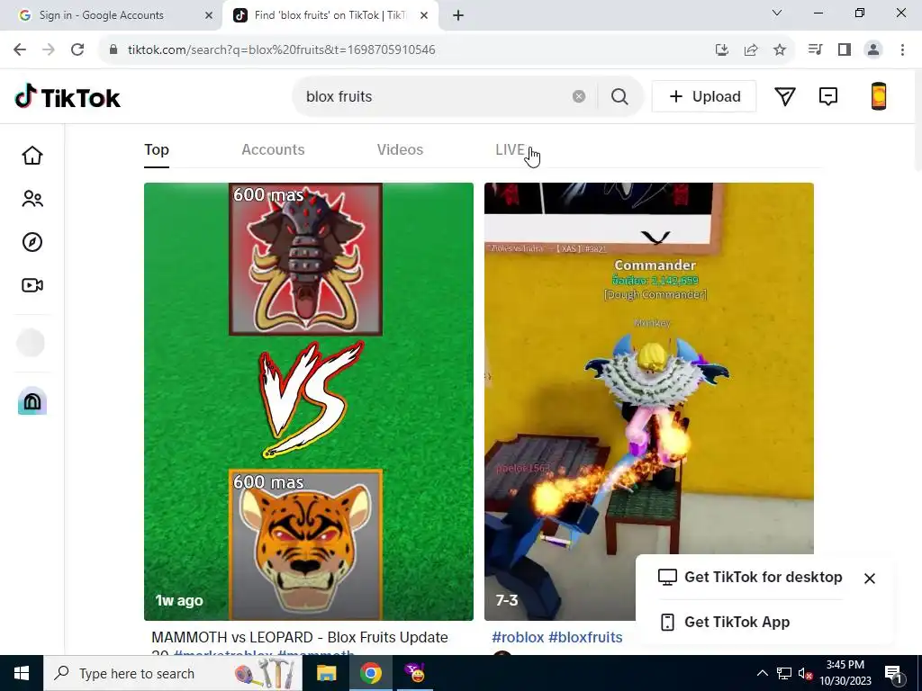Open the #bloxfruits hashtag link
Image resolution: width=922 pixels, height=691 pixels.
pyautogui.click(x=585, y=638)
